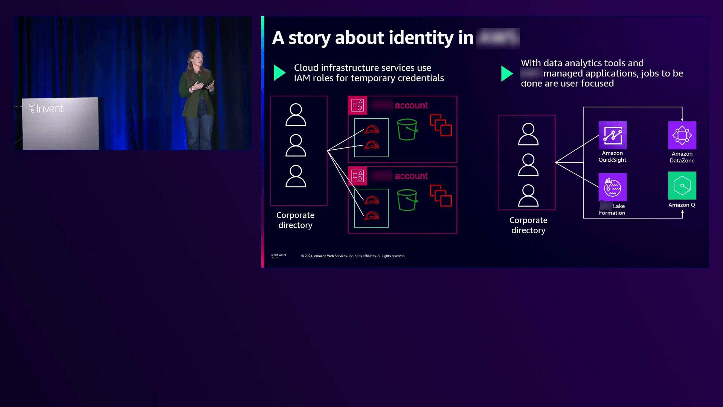
Task: Click 'account' label in upper account box
Action: point(411,105)
